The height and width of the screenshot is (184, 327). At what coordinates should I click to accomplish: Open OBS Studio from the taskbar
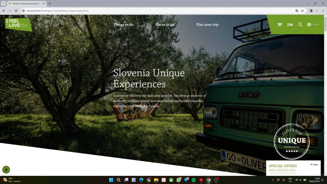point(216,180)
